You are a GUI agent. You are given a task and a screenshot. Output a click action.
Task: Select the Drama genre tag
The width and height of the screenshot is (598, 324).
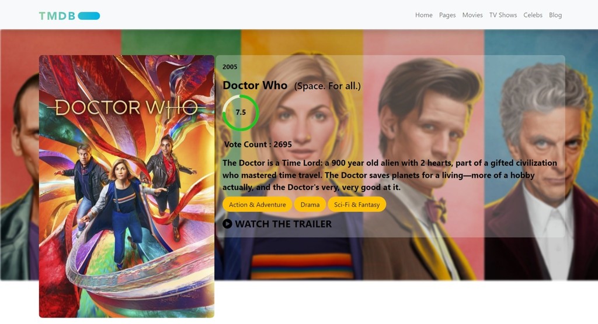[310, 205]
